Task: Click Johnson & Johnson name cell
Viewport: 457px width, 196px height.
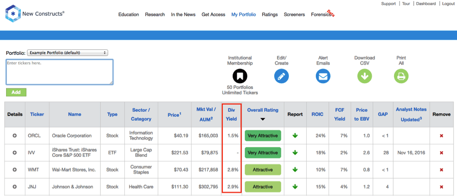Action: click(75, 187)
